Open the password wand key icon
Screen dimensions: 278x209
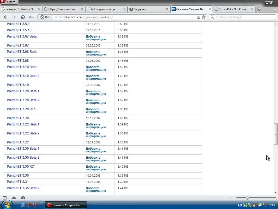(31, 17)
